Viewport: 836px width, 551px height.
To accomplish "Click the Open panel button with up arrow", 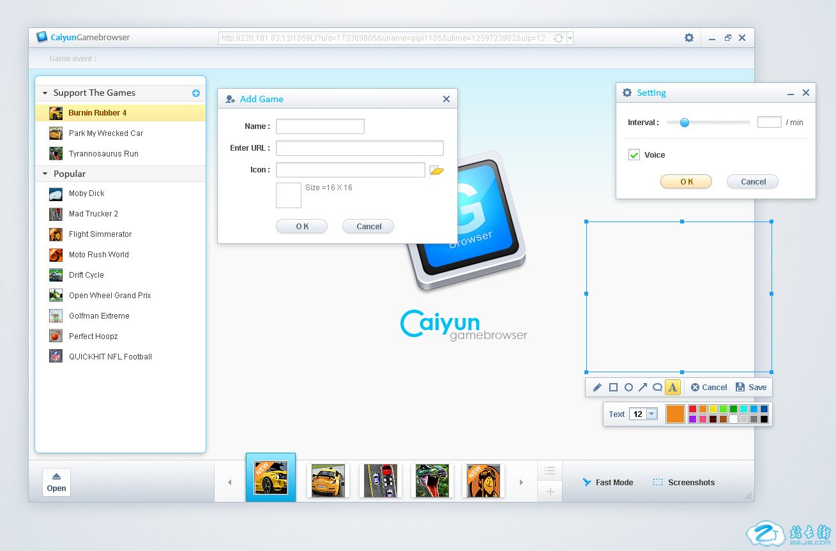I will coord(56,483).
